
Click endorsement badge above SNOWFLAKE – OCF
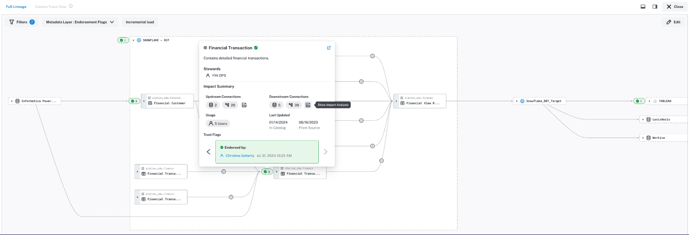tap(123, 40)
